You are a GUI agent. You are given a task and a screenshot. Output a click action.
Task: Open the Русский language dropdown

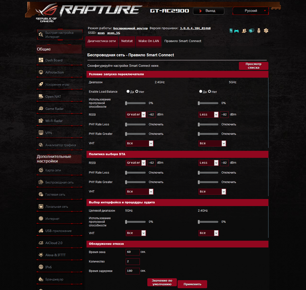(251, 11)
